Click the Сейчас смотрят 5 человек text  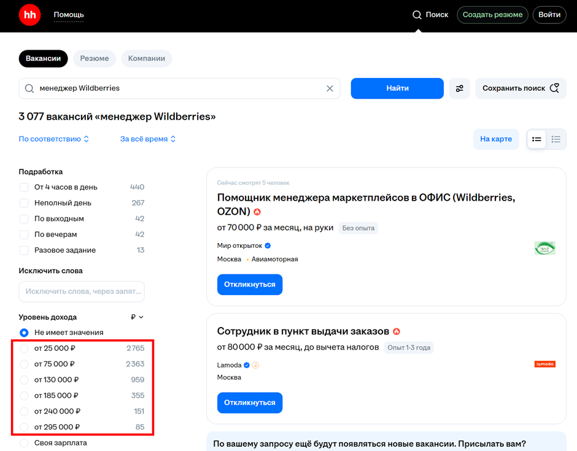point(253,183)
